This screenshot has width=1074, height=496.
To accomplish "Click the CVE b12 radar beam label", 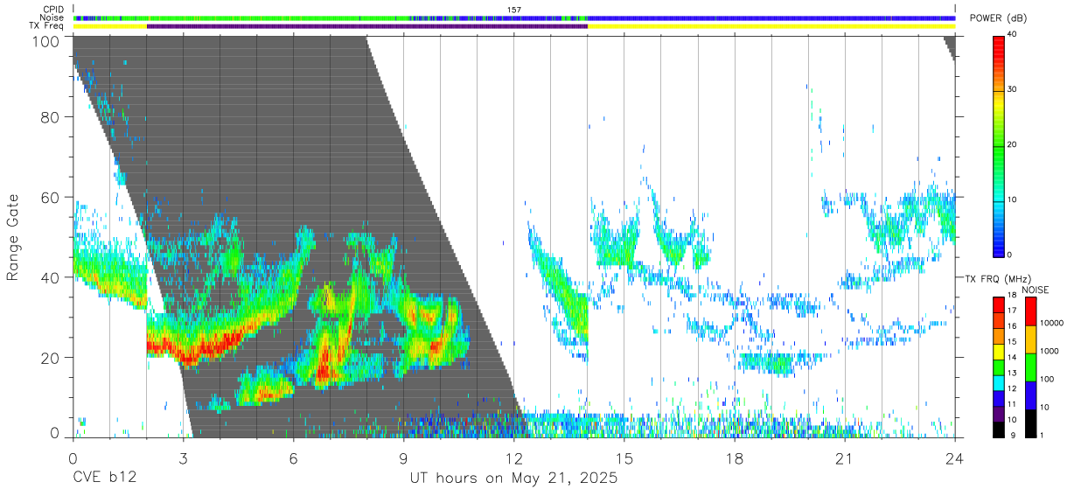I will (104, 478).
